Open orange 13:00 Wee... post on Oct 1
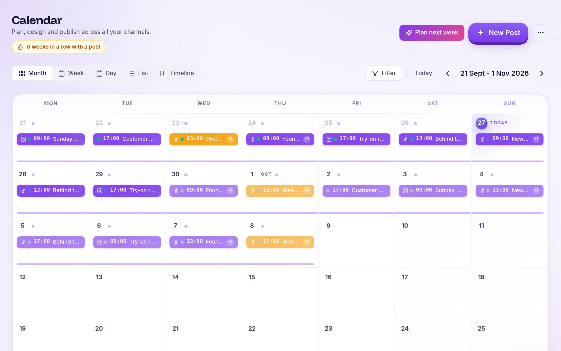Viewport: 561px width, 351px height. [280, 190]
